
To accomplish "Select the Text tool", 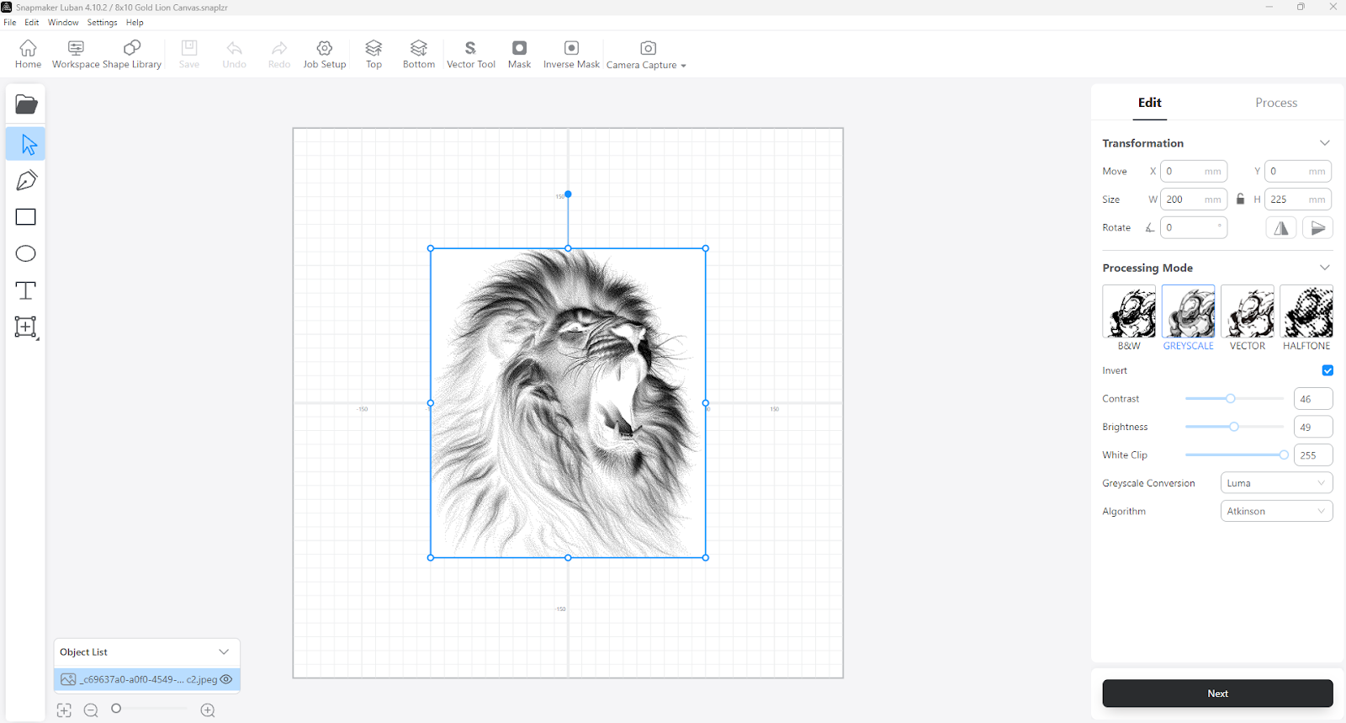I will point(26,290).
